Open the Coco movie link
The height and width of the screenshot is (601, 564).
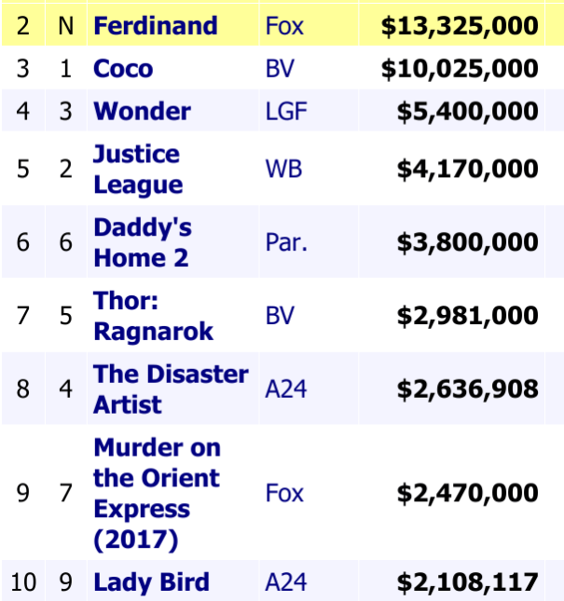[123, 69]
